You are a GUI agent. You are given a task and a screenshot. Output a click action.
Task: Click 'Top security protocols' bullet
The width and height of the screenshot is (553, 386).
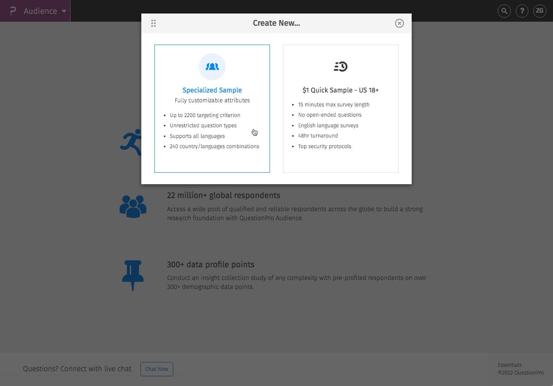[x=324, y=147]
